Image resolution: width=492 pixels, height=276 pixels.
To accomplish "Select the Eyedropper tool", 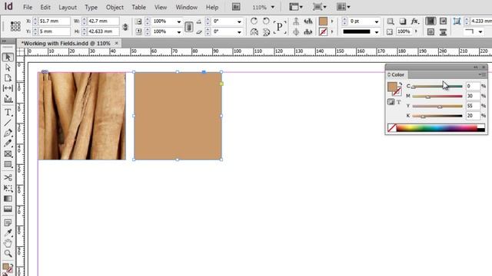I will point(8,233).
